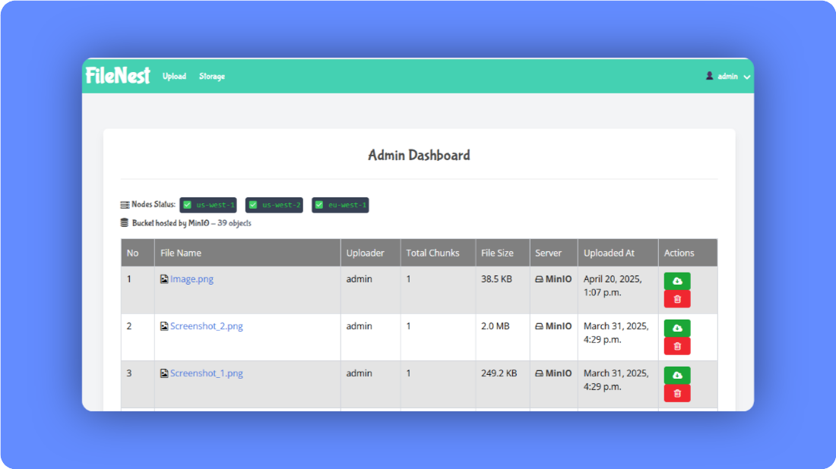Click the File Name column header
Screen dimensions: 836x469
[181, 253]
